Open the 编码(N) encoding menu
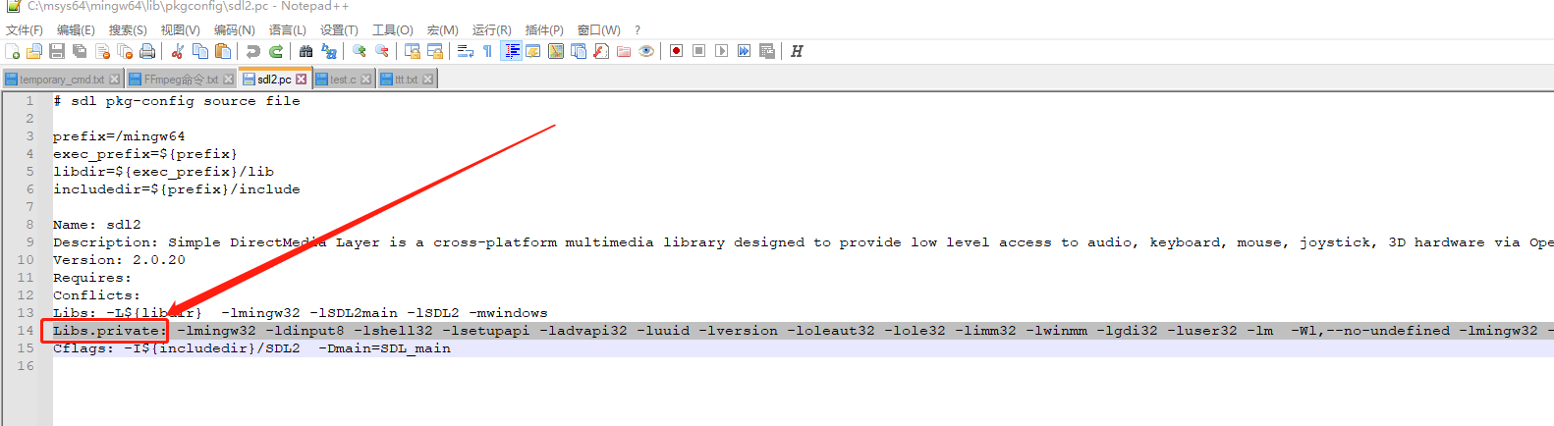The height and width of the screenshot is (426, 1554). [234, 30]
